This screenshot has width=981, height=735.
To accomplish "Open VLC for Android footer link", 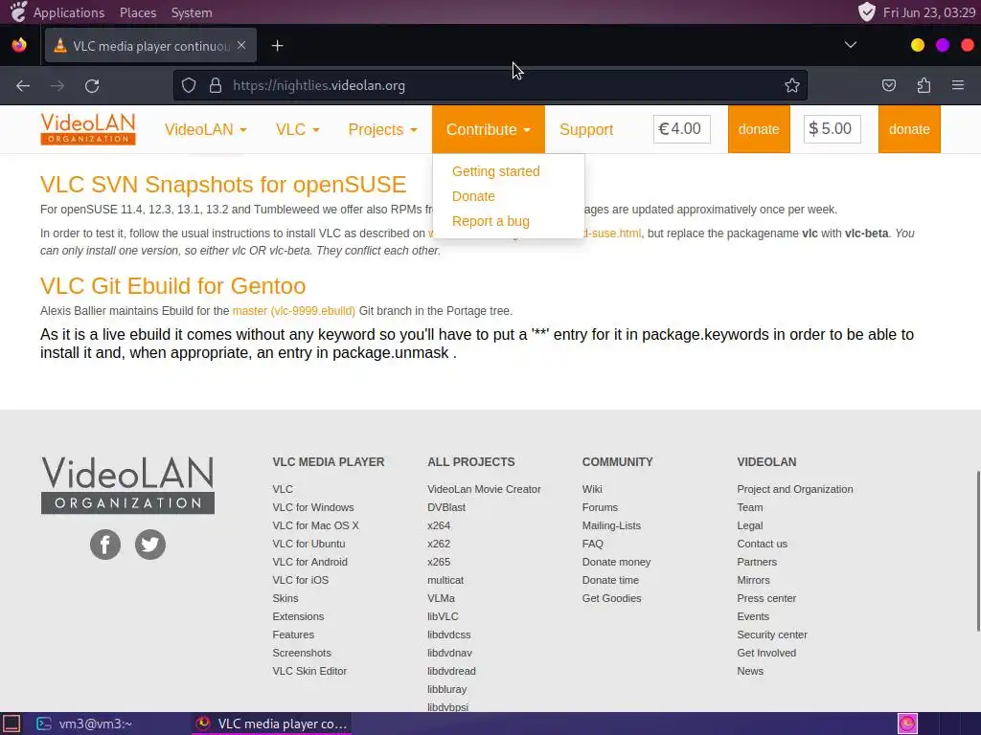I will [x=309, y=562].
